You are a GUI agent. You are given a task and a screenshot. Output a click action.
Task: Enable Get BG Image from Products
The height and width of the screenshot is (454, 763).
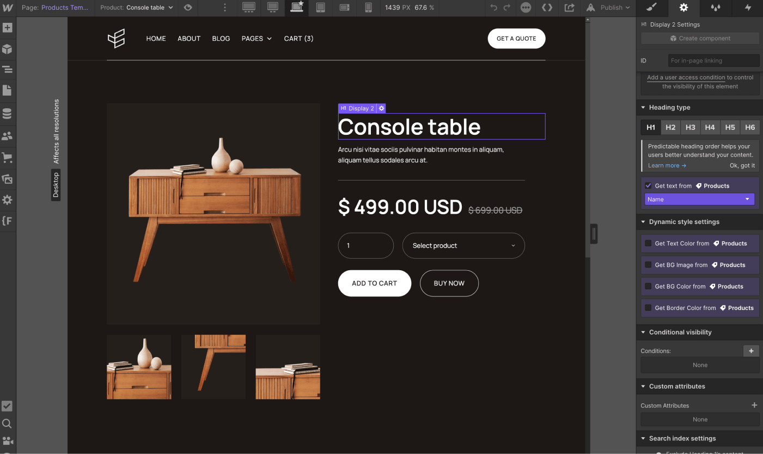(648, 265)
